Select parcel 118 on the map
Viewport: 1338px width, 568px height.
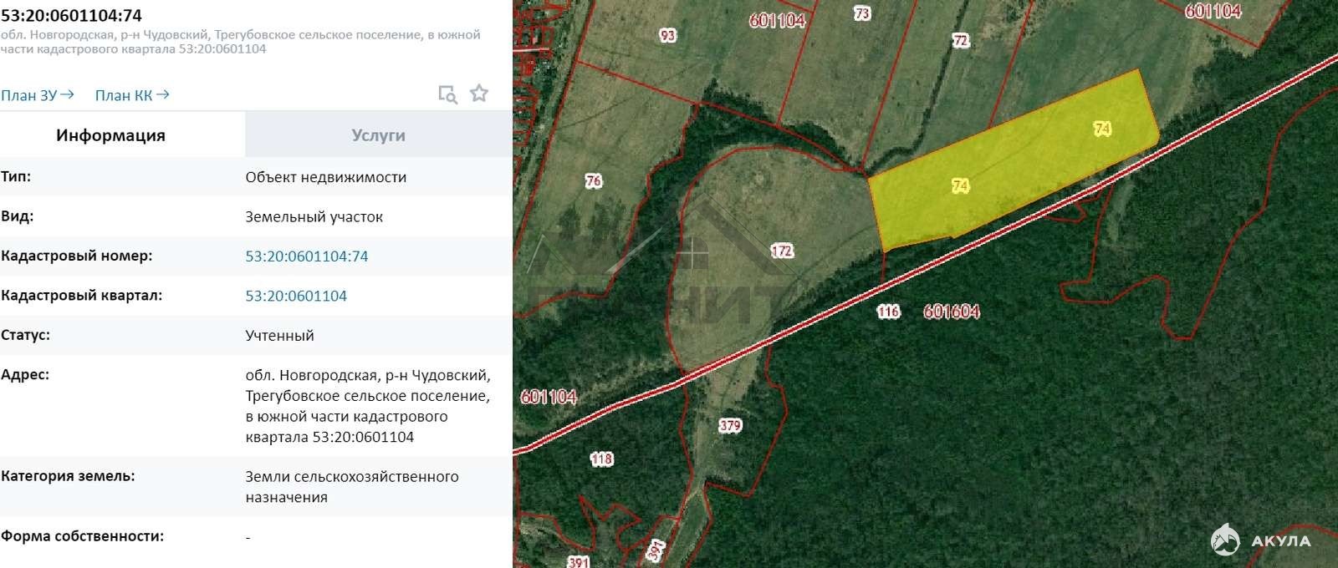602,459
